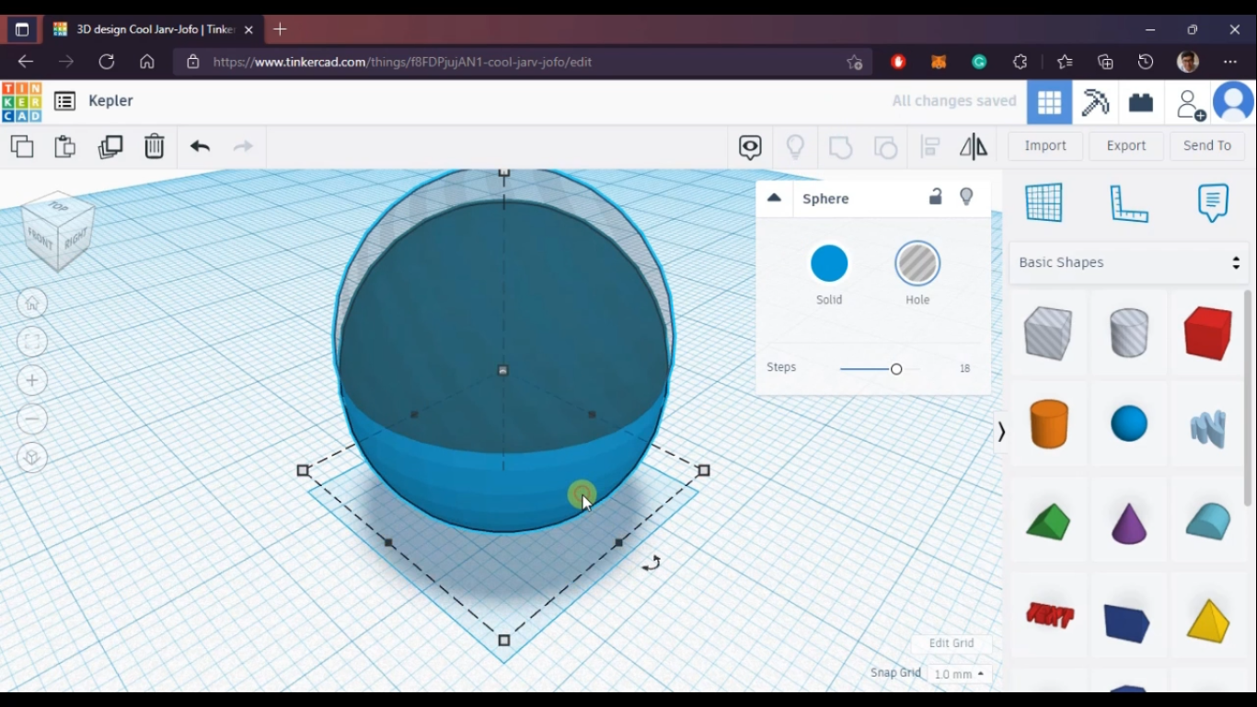Switch to the 3D design grid view
The width and height of the screenshot is (1257, 707).
(x=1049, y=102)
